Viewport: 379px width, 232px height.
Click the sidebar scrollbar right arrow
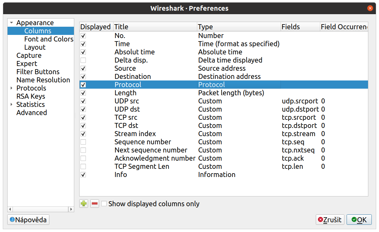click(x=72, y=209)
